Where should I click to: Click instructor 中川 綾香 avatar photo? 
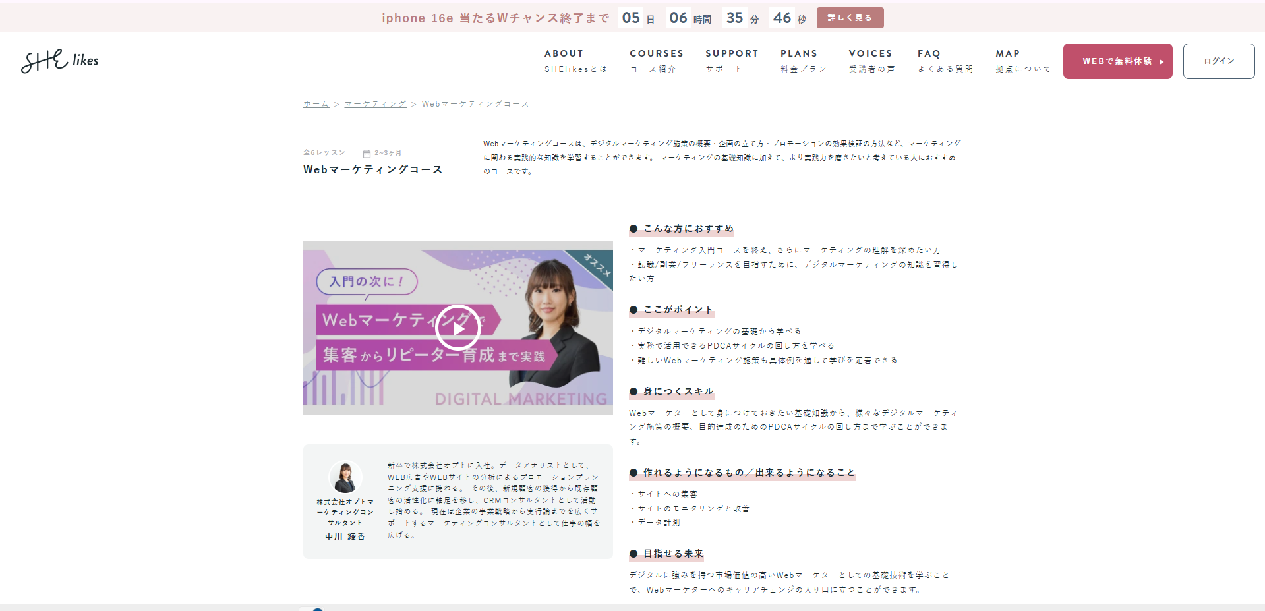[345, 477]
